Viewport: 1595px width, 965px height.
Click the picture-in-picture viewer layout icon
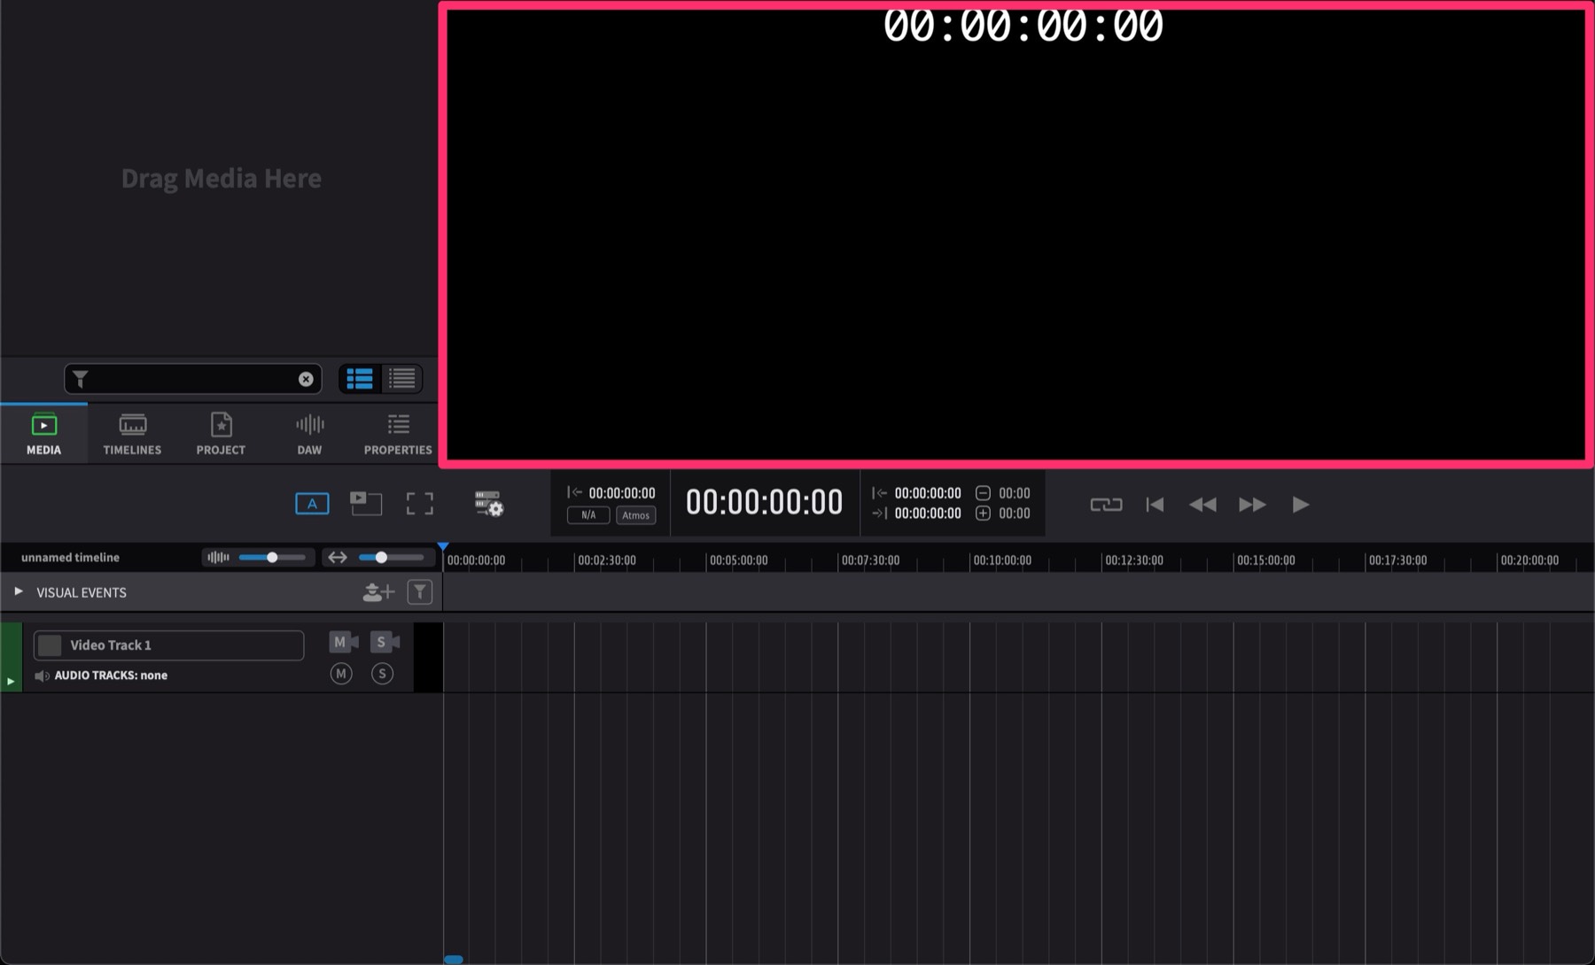(365, 503)
